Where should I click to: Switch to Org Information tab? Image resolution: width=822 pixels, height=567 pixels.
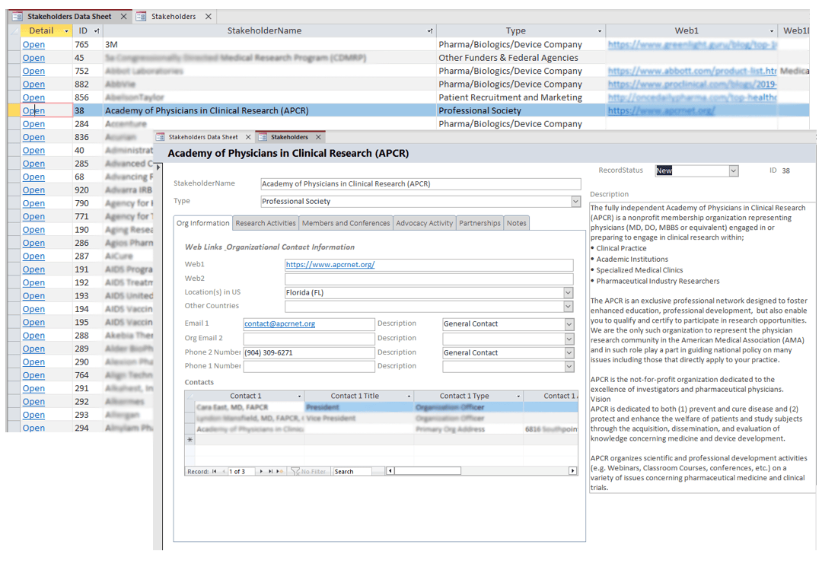[203, 223]
